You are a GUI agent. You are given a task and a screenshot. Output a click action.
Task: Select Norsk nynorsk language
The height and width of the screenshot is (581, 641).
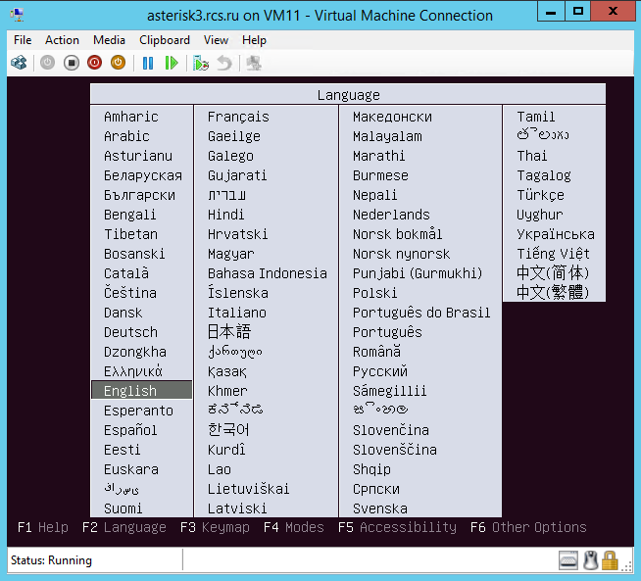click(x=402, y=254)
